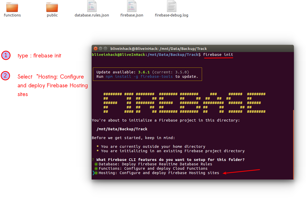This screenshot has width=306, height=205.
Task: Select the database.rules.json file icon
Action: [x=92, y=6]
